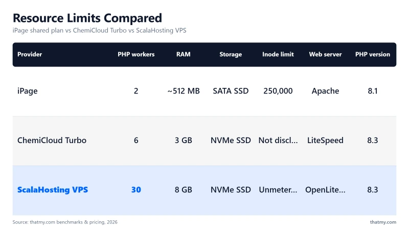Click the highlighted 30 PHP workers value
The width and height of the screenshot is (409, 230).
pyautogui.click(x=136, y=190)
